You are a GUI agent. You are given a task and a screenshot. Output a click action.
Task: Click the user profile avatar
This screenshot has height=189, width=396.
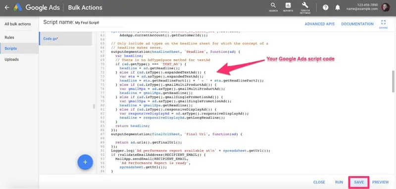click(386, 7)
